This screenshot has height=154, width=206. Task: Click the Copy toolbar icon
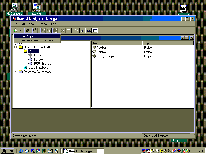point(49,30)
